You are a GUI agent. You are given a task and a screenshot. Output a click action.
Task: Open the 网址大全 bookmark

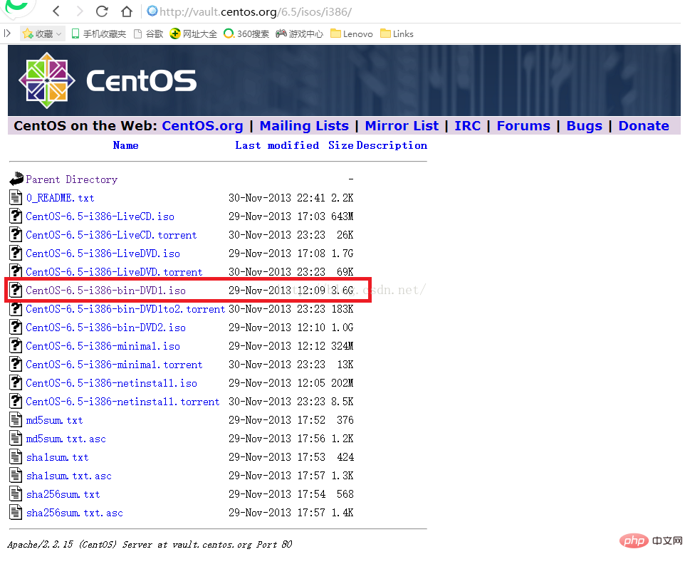click(194, 34)
